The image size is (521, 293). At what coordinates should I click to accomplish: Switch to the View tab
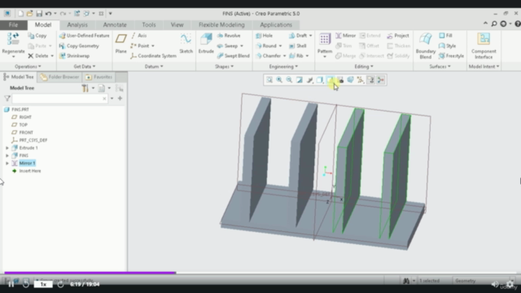pos(177,25)
